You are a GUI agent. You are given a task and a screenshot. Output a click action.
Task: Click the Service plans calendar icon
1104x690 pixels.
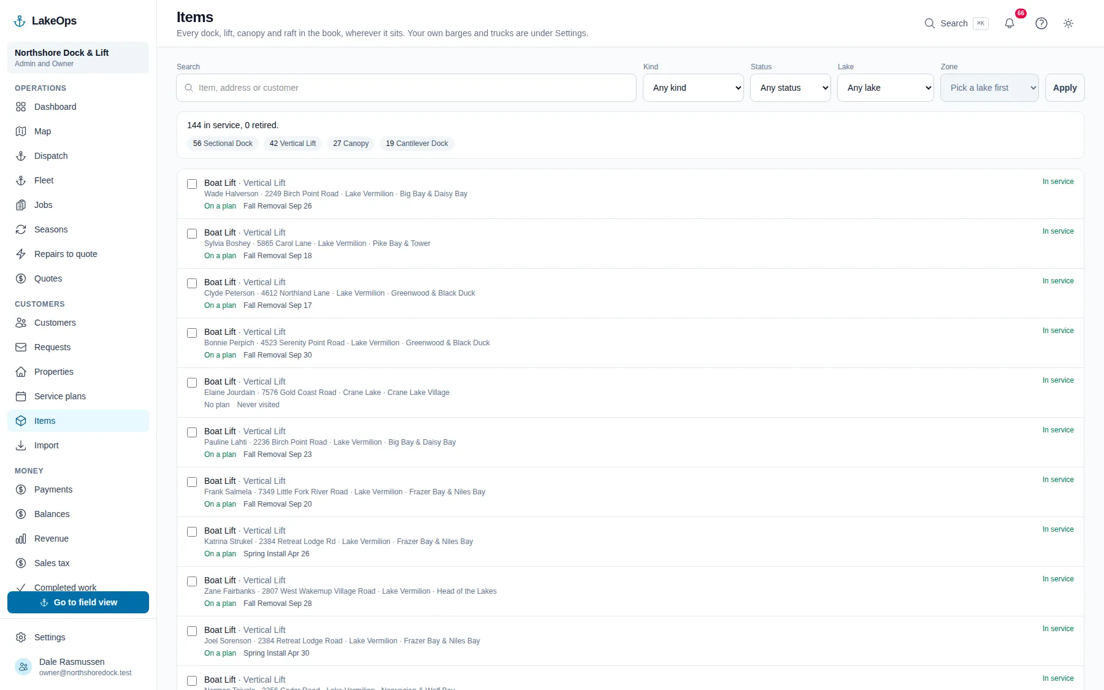point(21,396)
